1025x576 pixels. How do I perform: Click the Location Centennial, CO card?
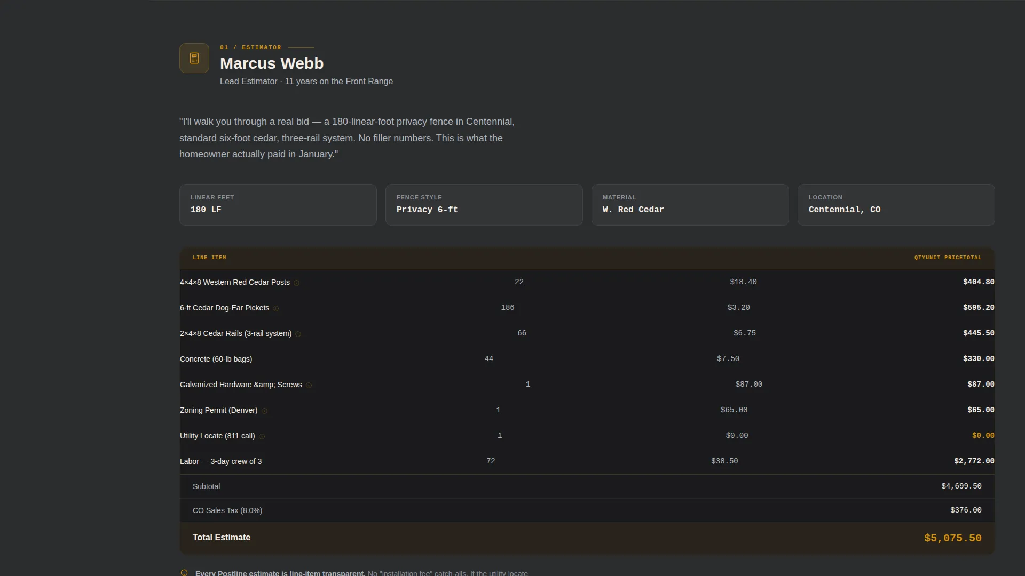click(896, 205)
